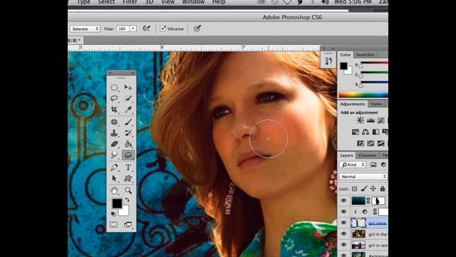The width and height of the screenshot is (456, 257).
Task: Toggle lock position
Action: pos(373,188)
